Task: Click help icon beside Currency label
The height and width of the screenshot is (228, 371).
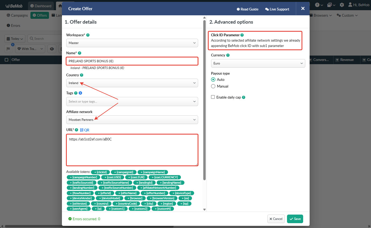Action: 228,55
